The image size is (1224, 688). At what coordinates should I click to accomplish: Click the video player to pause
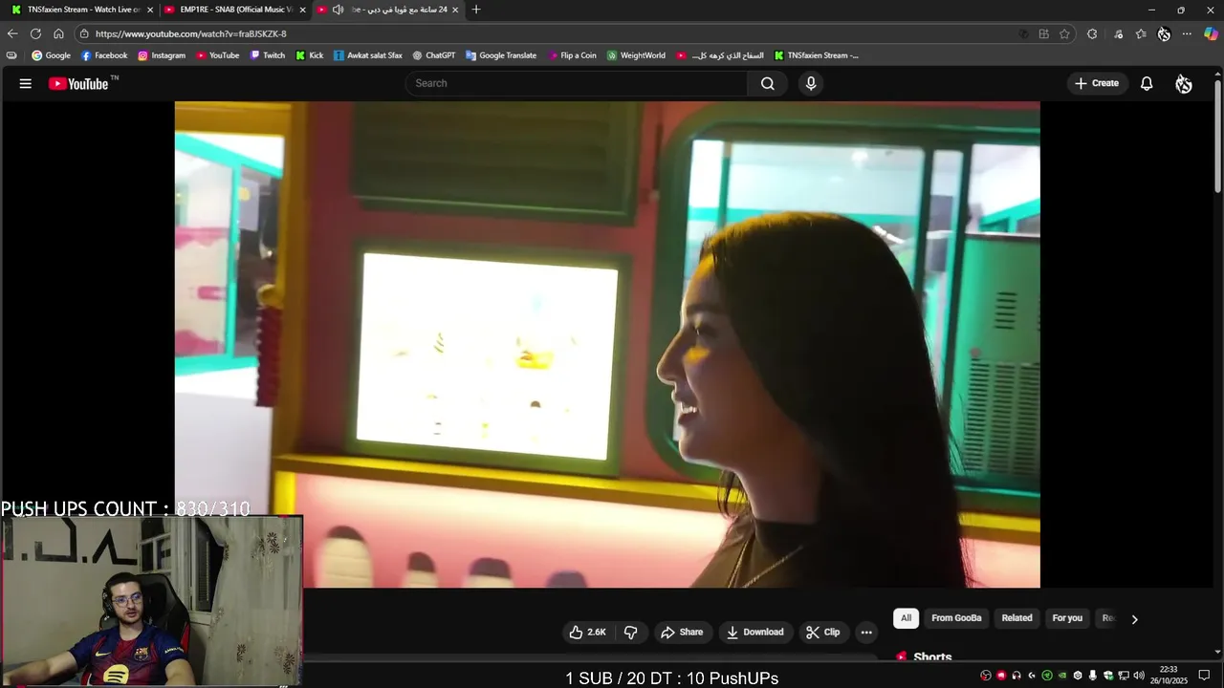[x=607, y=344]
